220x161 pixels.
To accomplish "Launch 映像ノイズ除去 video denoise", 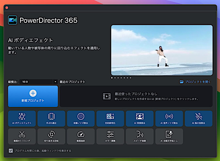I will click(x=81, y=119).
